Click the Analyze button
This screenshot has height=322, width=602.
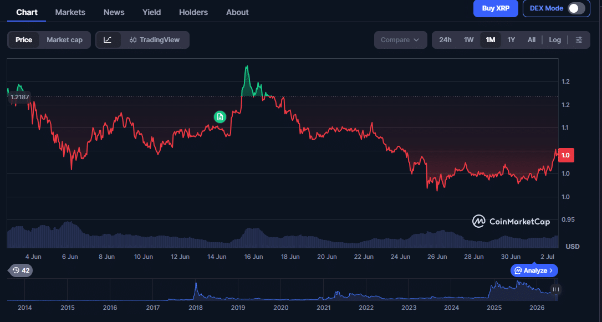tap(534, 270)
